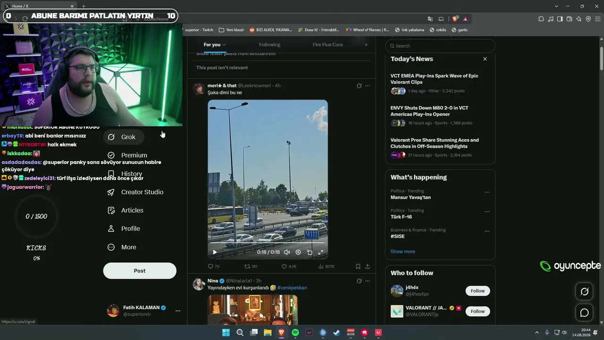Open Creator Studio in the sidebar
This screenshot has height=340, width=604.
pyautogui.click(x=135, y=192)
